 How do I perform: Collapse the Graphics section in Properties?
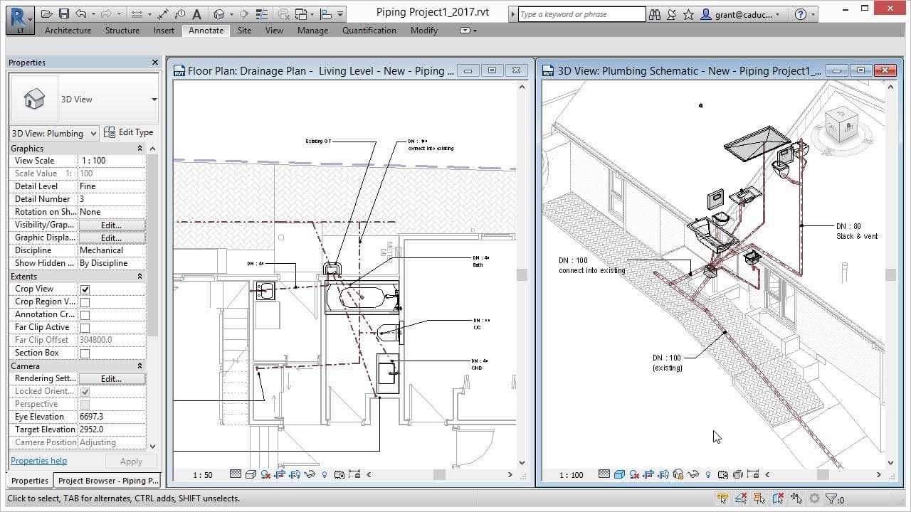click(139, 149)
